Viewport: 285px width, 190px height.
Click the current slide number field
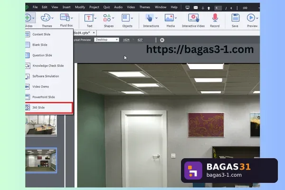pyautogui.click(x=218, y=8)
